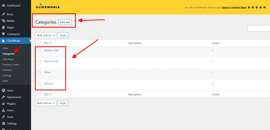Open the top Bulk actions dropdown

point(46,35)
